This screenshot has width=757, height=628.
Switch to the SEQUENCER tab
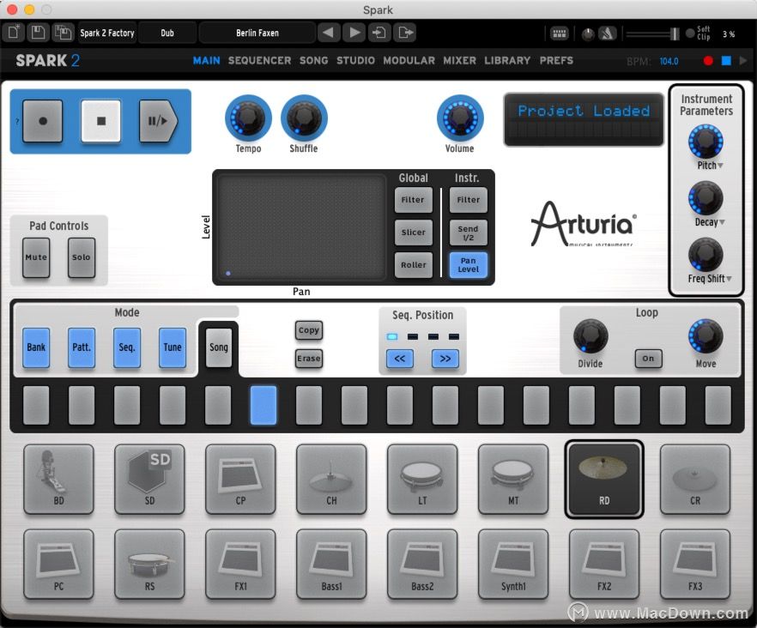click(x=260, y=60)
